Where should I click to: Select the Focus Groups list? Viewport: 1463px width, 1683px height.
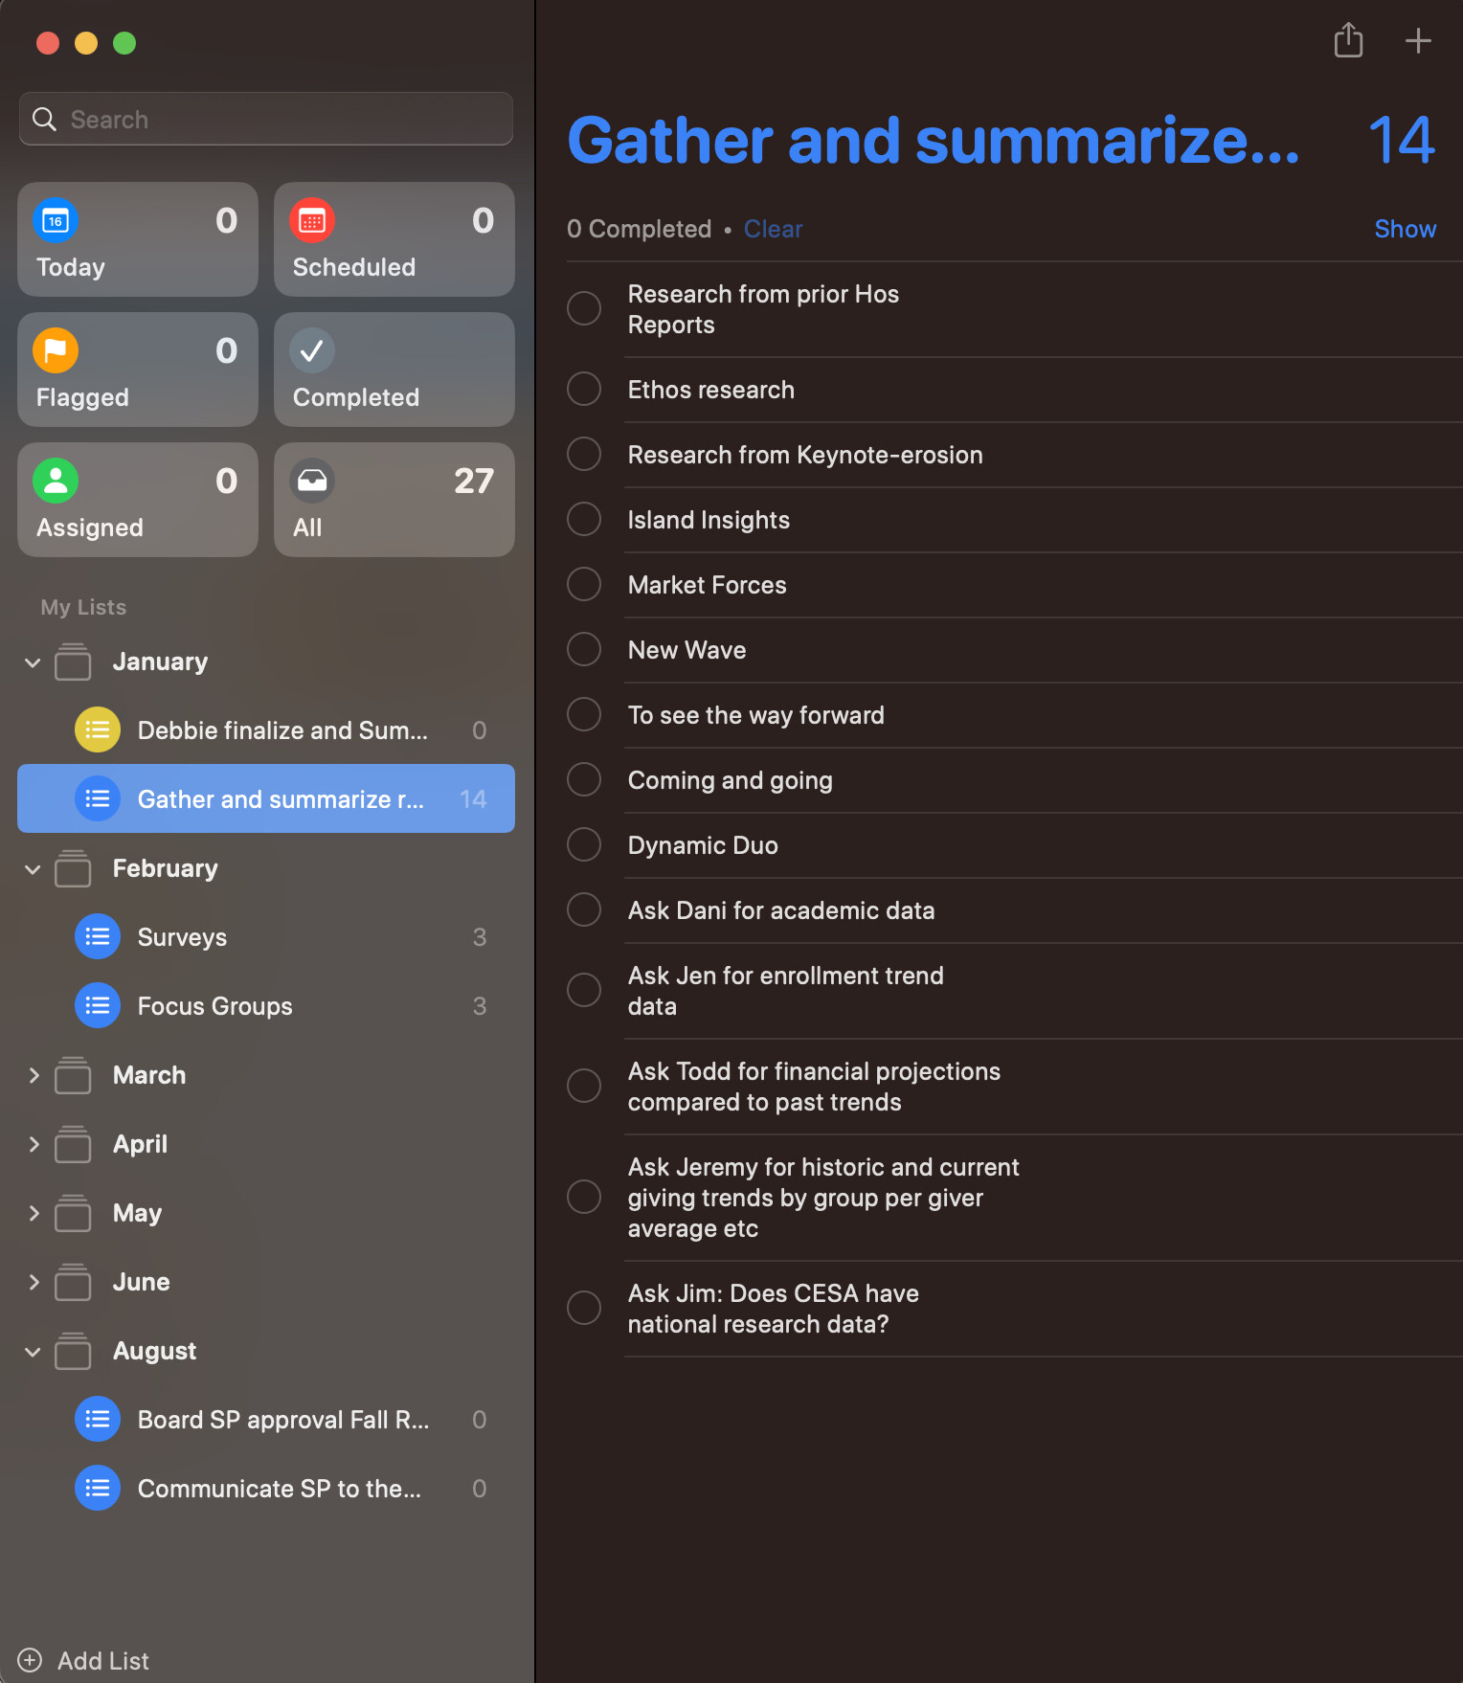(214, 1006)
